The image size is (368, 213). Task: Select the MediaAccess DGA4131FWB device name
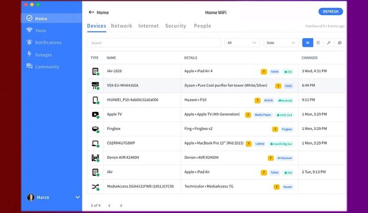(140, 186)
